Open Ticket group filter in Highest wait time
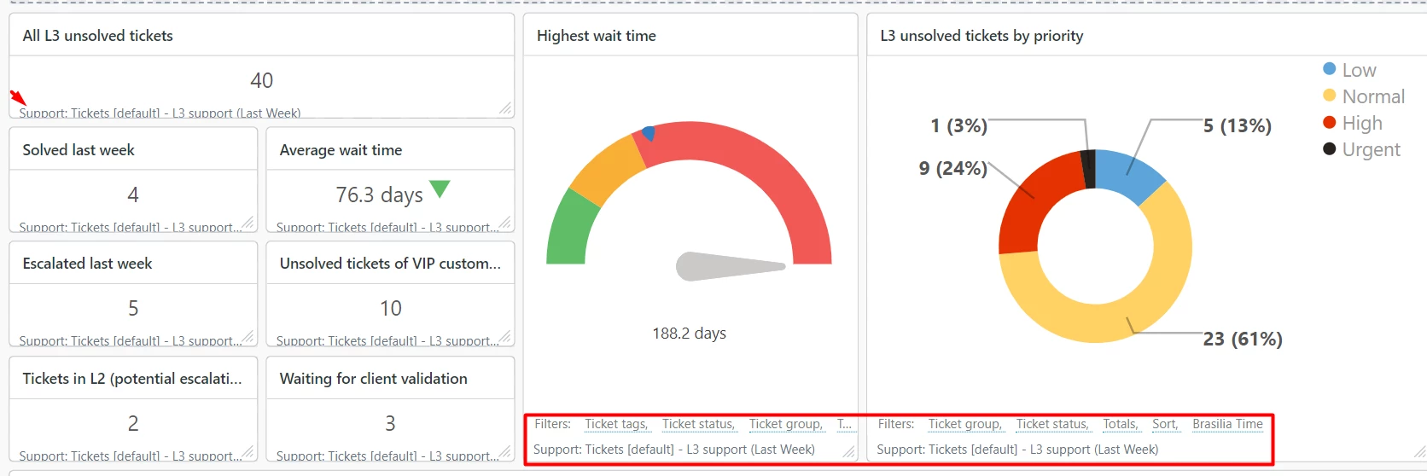Viewport: 1427px width, 476px height. (786, 424)
